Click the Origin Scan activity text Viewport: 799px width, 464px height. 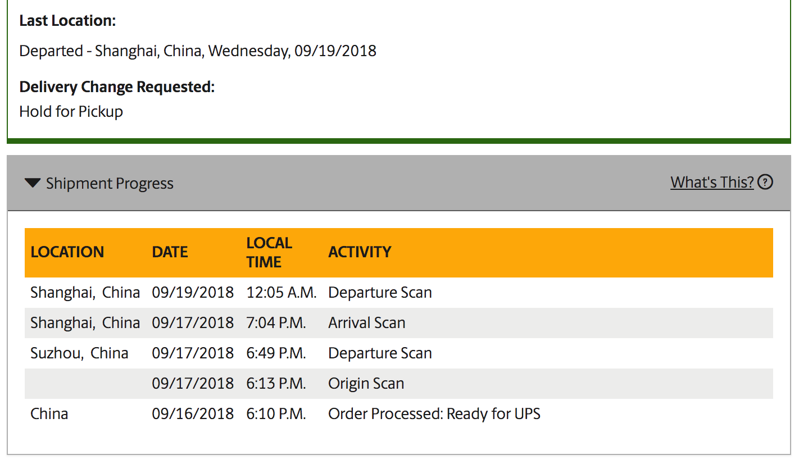[x=366, y=384]
